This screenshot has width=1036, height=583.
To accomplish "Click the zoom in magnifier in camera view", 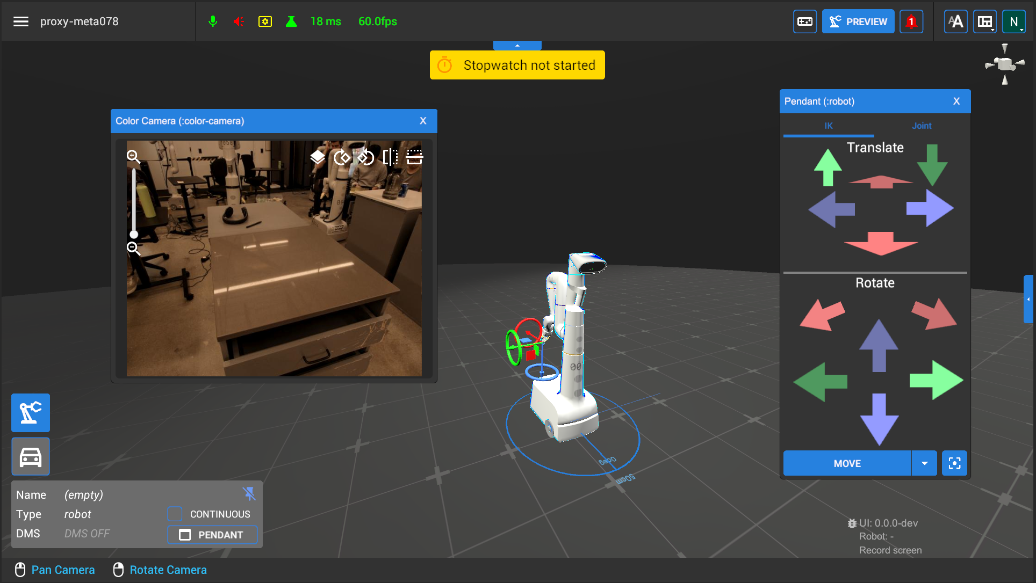I will [133, 156].
